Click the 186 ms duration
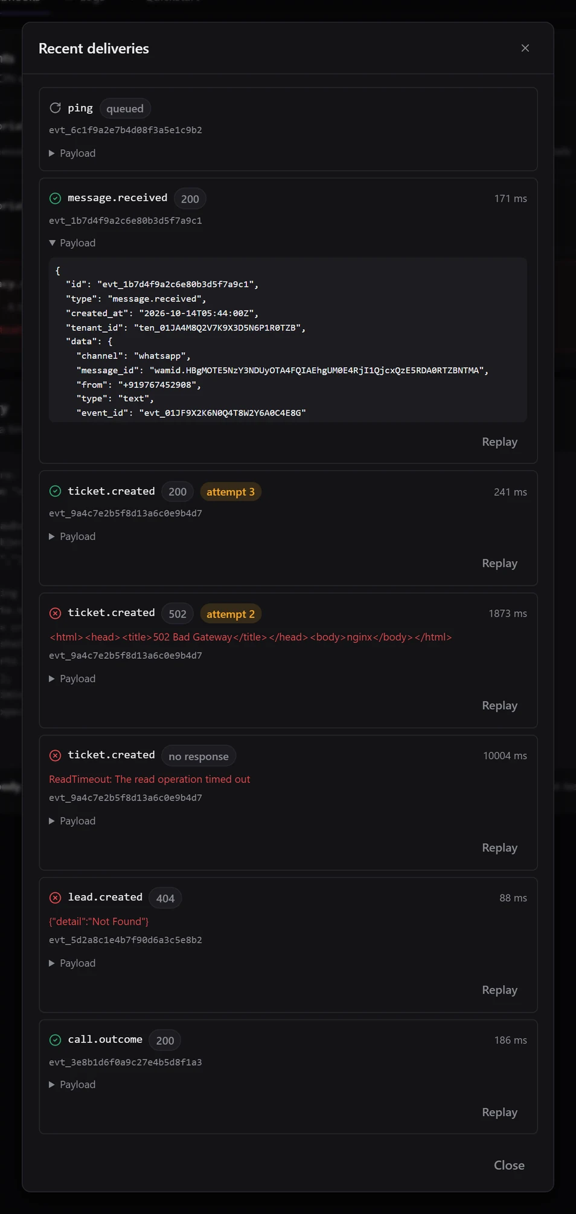The width and height of the screenshot is (576, 1214). tap(510, 1040)
